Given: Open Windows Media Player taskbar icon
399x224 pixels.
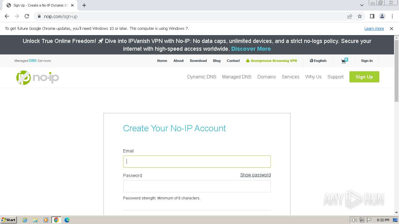Looking at the screenshot, I should 46,220.
